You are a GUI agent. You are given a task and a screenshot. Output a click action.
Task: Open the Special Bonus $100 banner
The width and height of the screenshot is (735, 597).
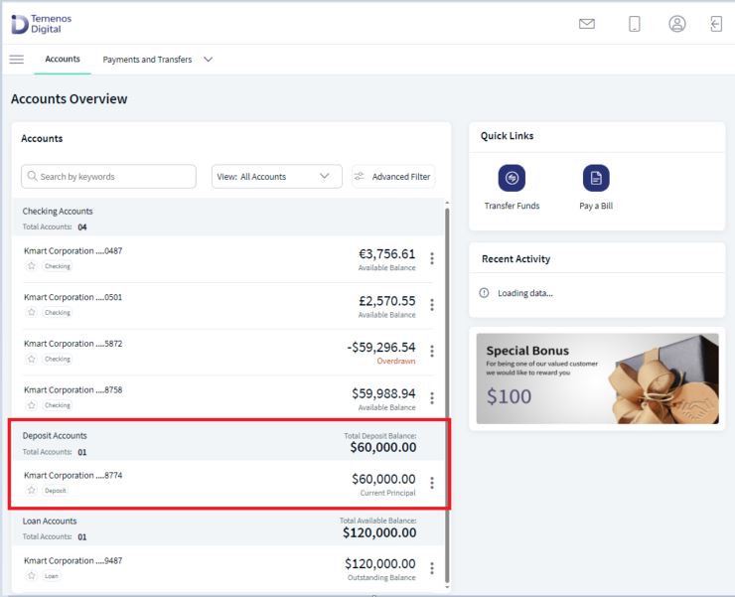point(597,378)
